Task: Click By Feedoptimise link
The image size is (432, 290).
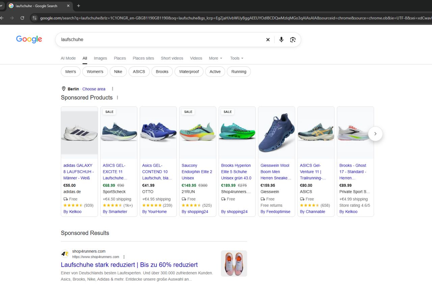Action: (275, 212)
